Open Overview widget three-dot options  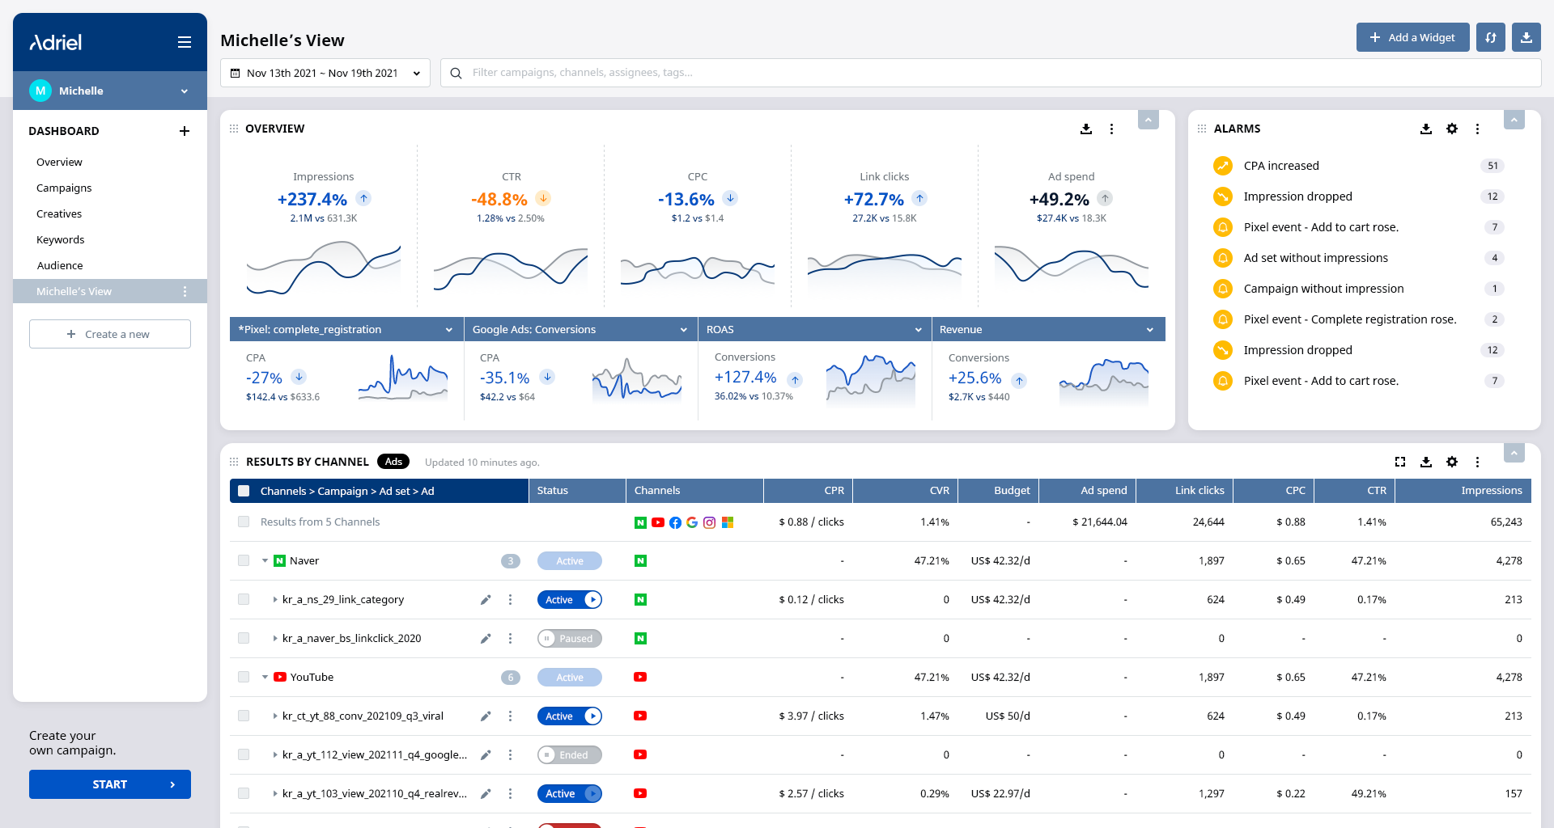pyautogui.click(x=1111, y=129)
